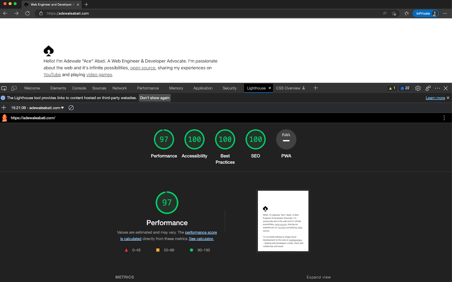Close the Web Engineer and Developer tab

(x=78, y=5)
